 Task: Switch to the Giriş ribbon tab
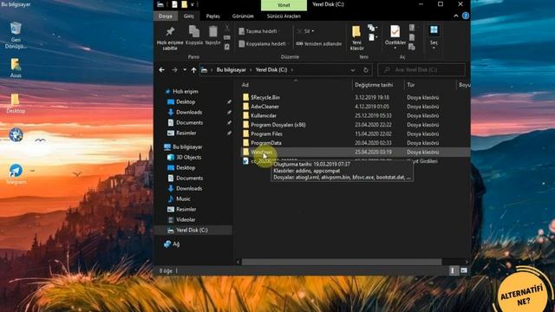(x=189, y=16)
